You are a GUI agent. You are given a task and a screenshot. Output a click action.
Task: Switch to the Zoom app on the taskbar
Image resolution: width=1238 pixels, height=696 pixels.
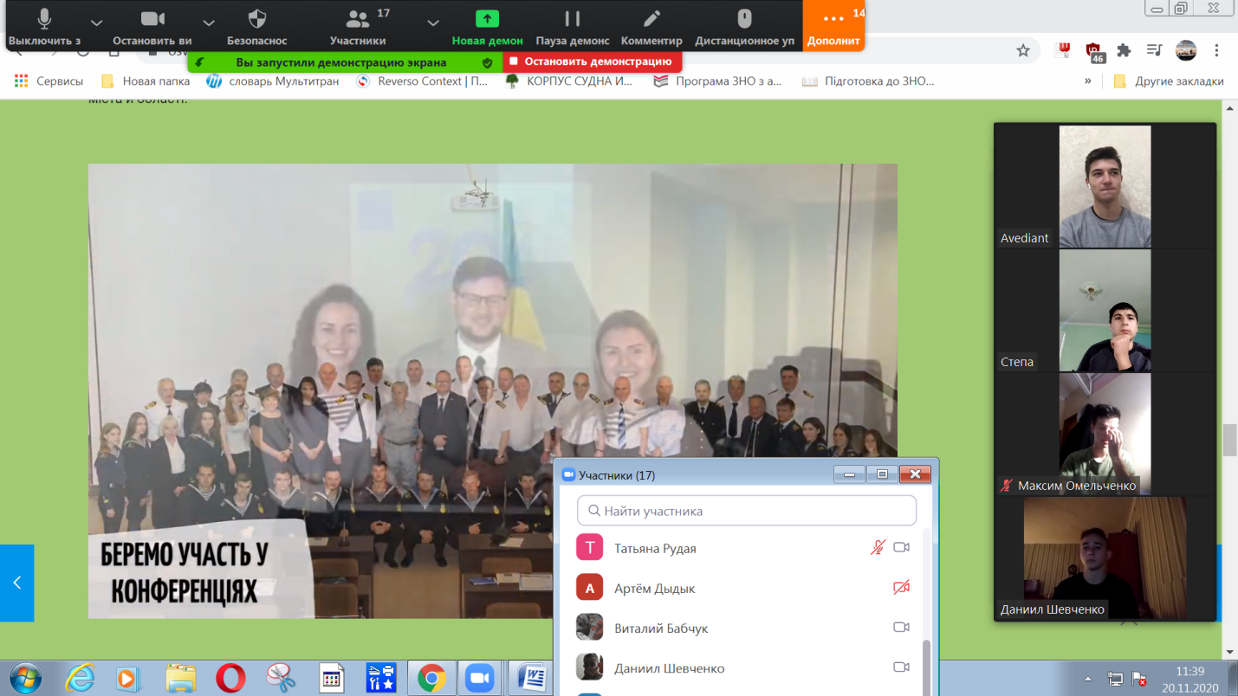pos(479,679)
